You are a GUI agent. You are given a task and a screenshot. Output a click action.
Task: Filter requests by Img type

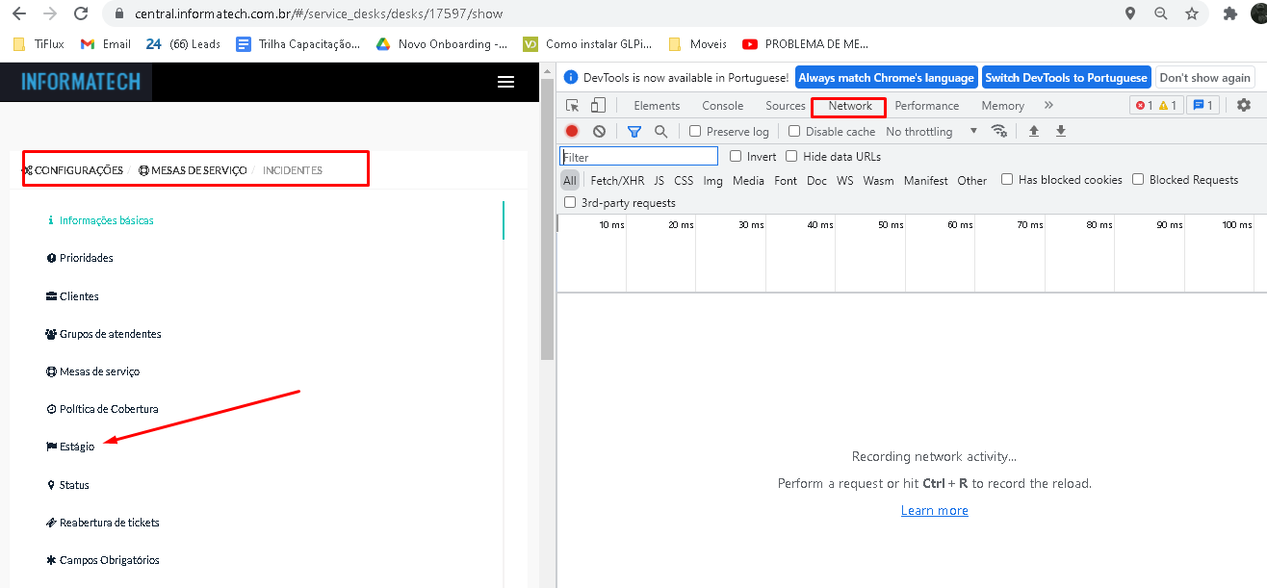click(712, 180)
